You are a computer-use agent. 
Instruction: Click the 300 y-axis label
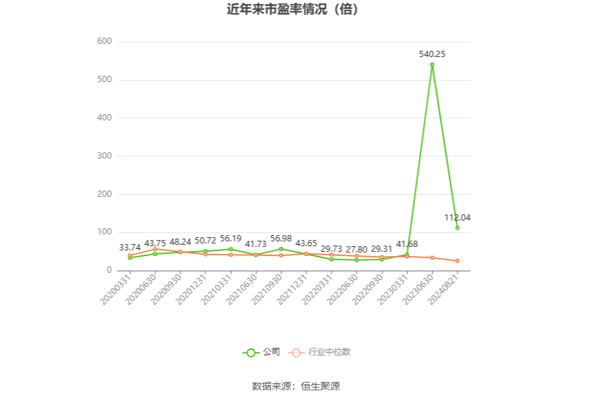tap(104, 156)
